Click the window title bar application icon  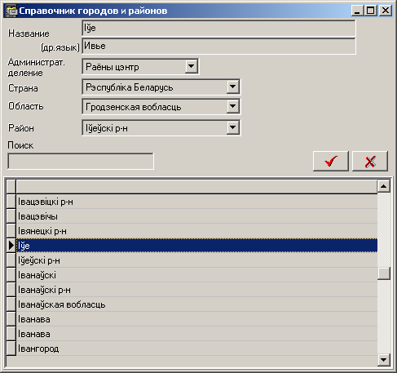pos(11,11)
